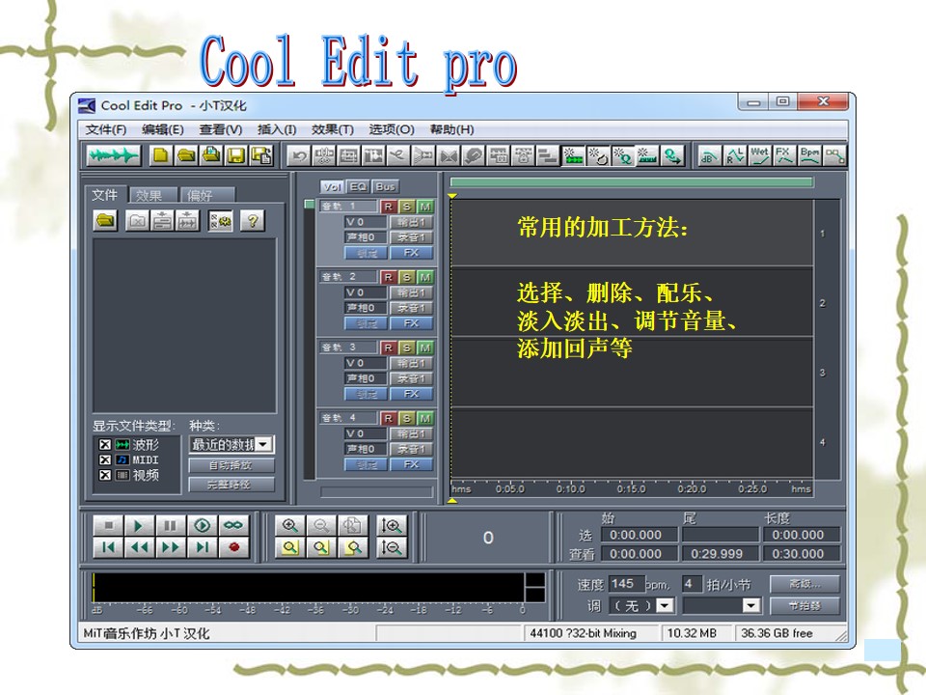Viewport: 926px width, 695px height.
Task: Solo track 1 with S button
Action: 406,207
